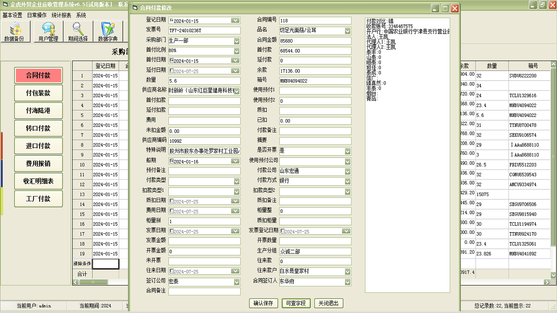Screen dimensions: 557x313
Task: Open the 期间选择 period selection tool
Action: tap(78, 31)
